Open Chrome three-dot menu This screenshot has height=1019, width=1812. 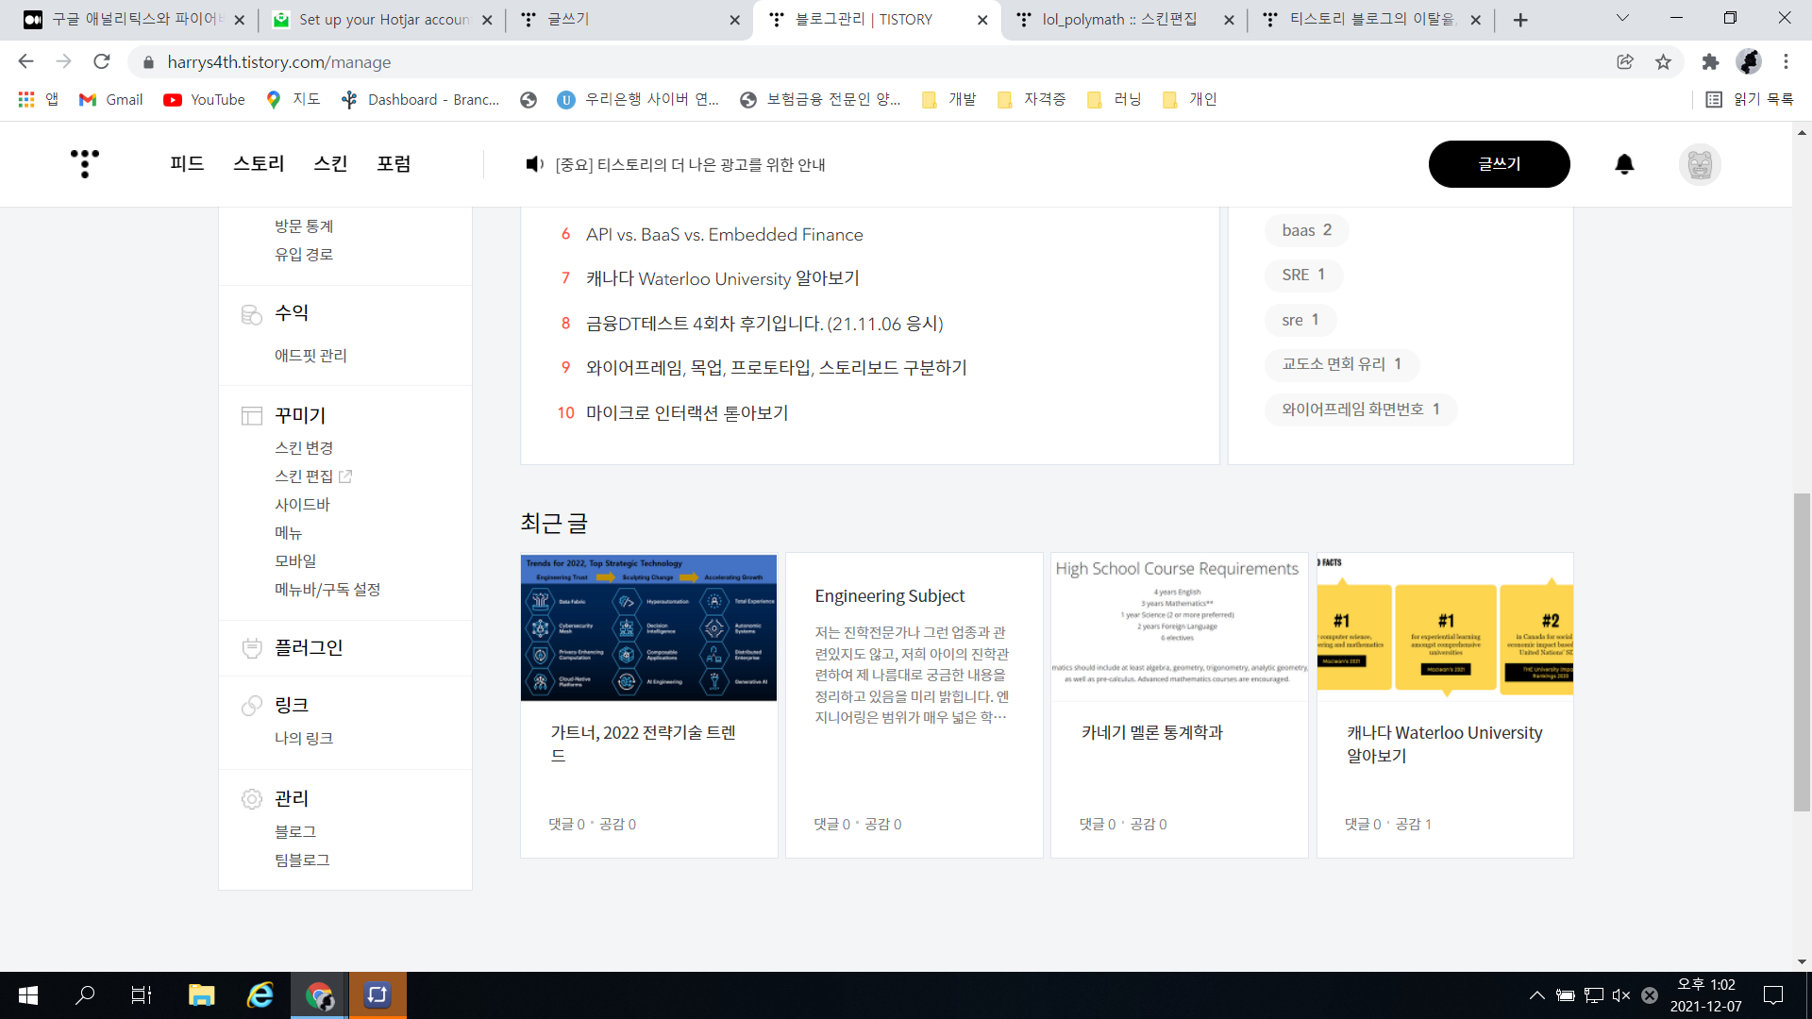[1786, 62]
